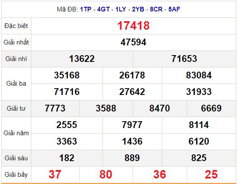
Task: Select fourth prize number 6669
Action: click(211, 109)
